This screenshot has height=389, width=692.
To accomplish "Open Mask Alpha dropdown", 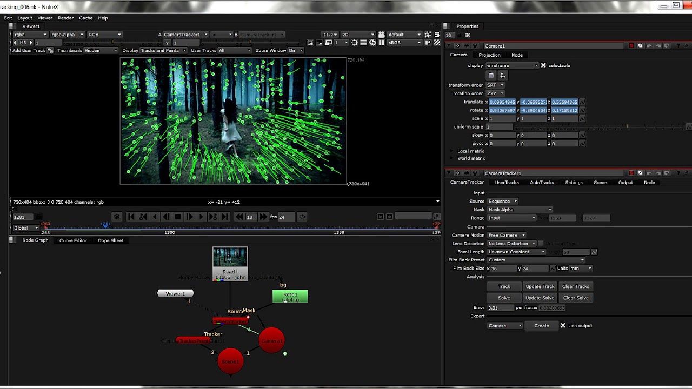I will pyautogui.click(x=520, y=210).
